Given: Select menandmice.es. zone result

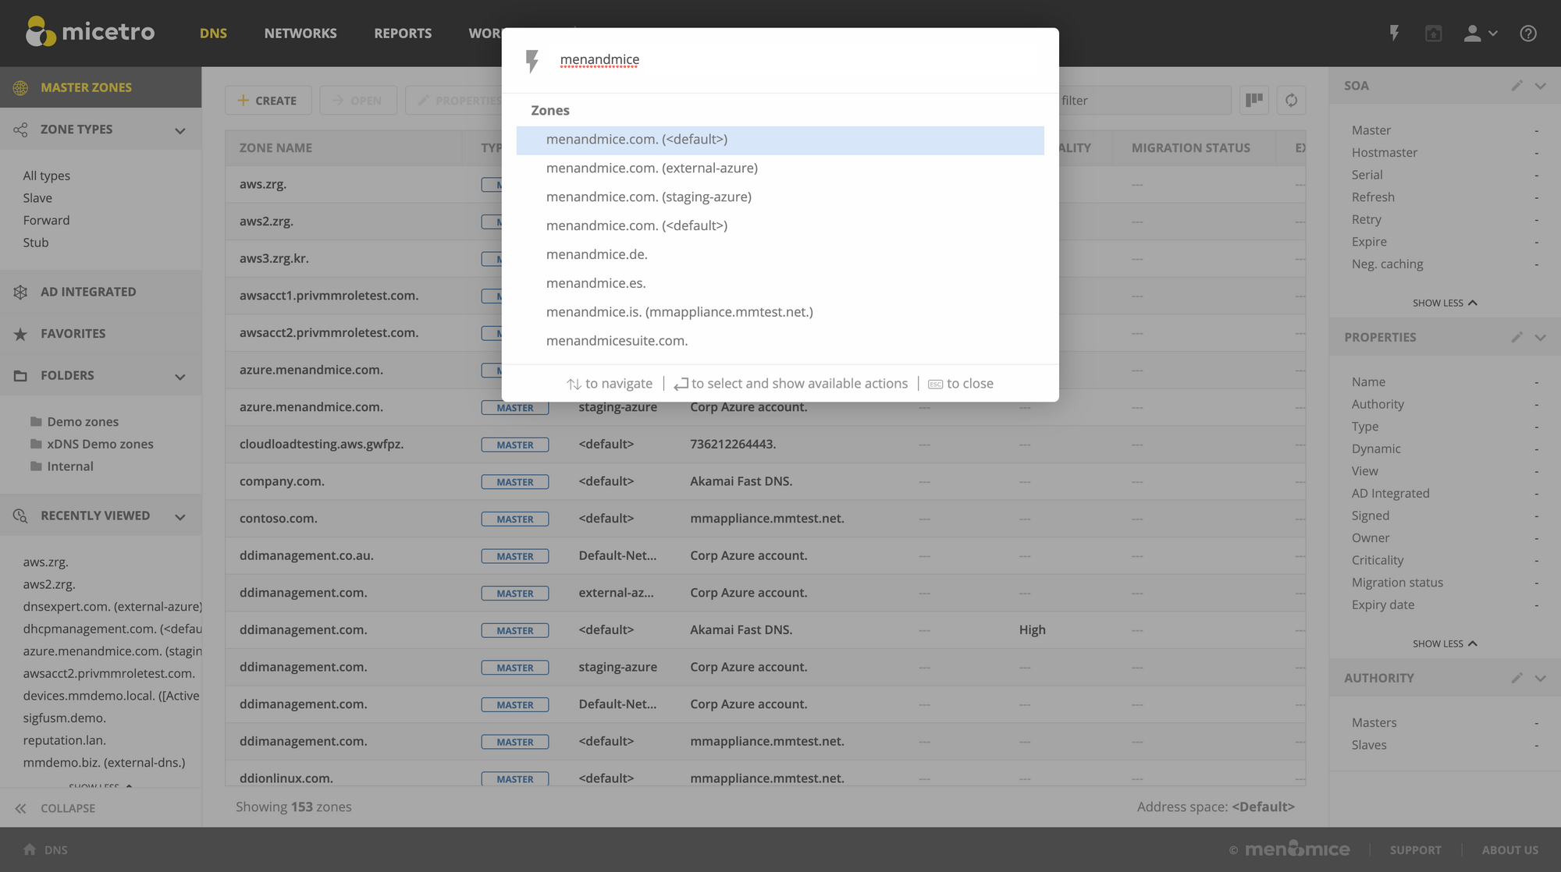Looking at the screenshot, I should tap(780, 283).
